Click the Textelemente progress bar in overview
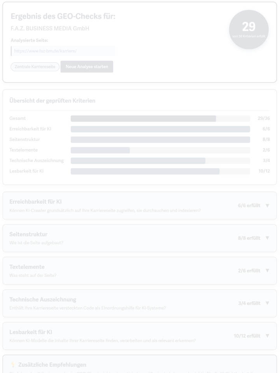280x373 pixels. pyautogui.click(x=160, y=150)
